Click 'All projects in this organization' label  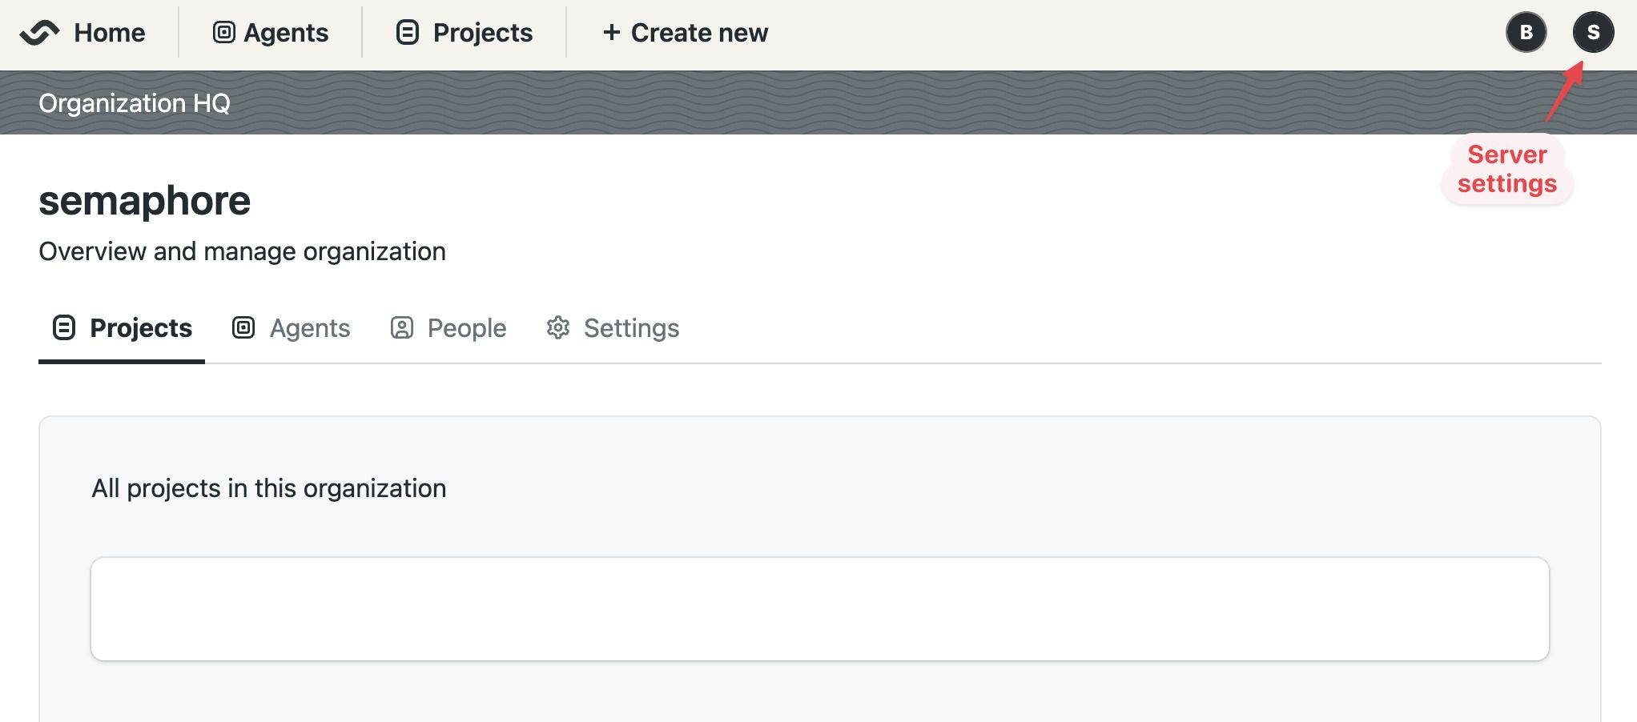click(268, 488)
